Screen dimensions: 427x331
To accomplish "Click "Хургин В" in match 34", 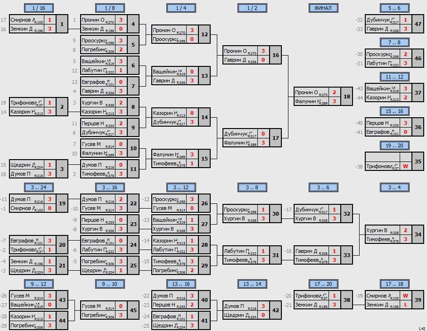I will coord(377,230).
